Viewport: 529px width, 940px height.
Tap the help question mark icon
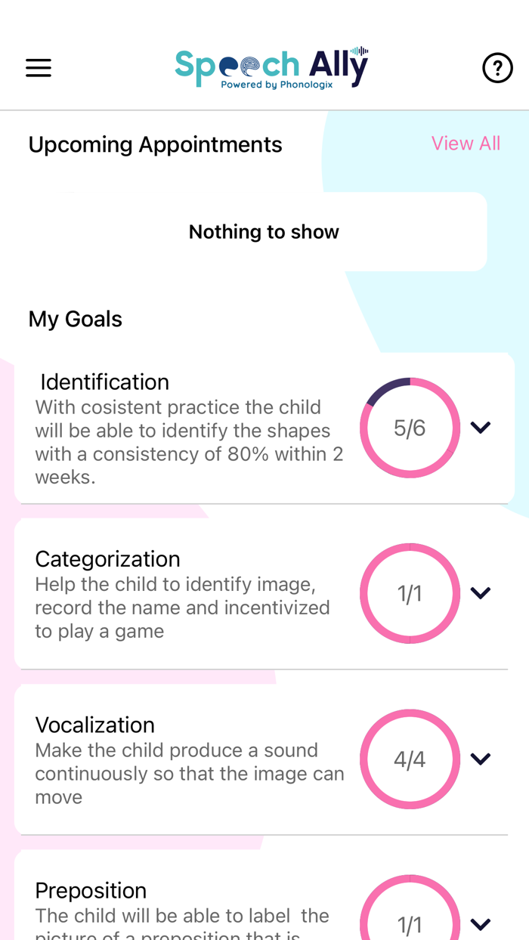[x=497, y=67]
